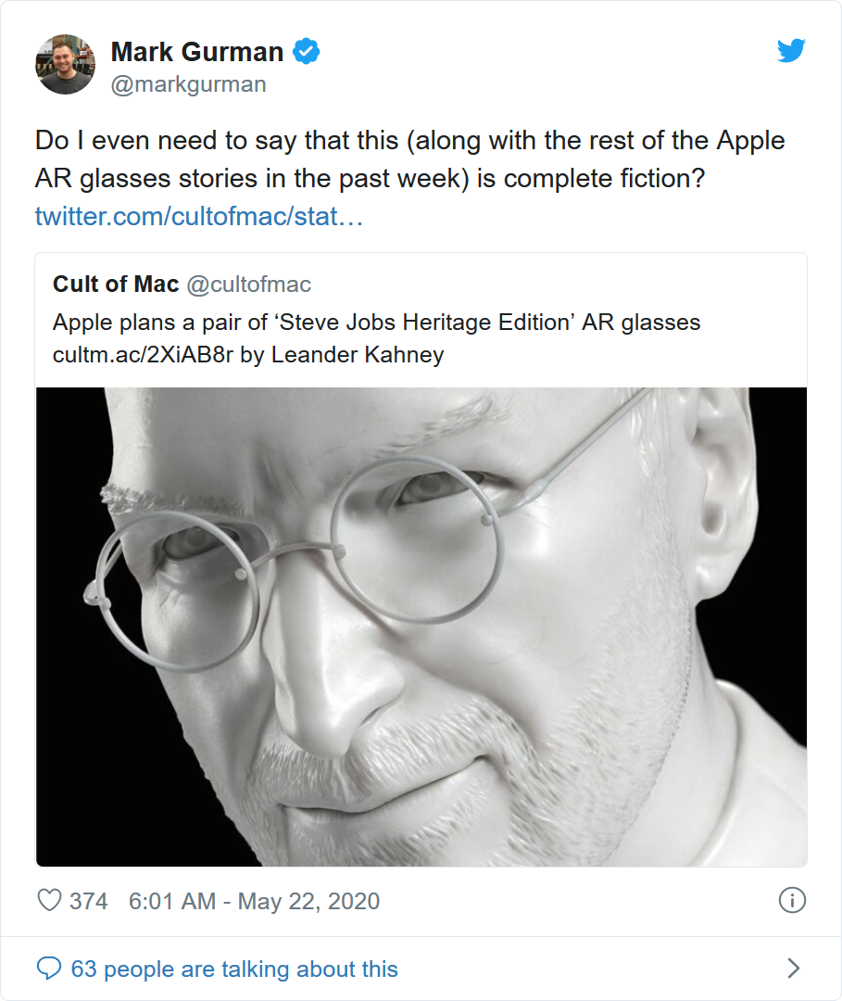Viewport: 842px width, 1001px height.
Task: Click the 374 likes count
Action: point(89,901)
